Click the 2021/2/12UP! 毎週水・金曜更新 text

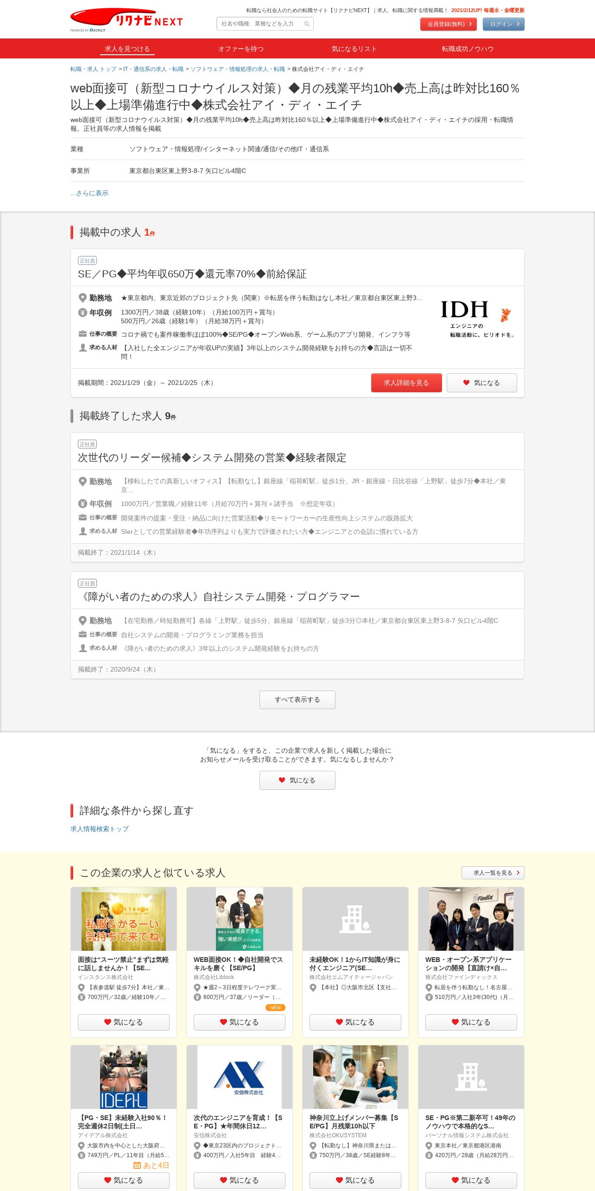488,10
